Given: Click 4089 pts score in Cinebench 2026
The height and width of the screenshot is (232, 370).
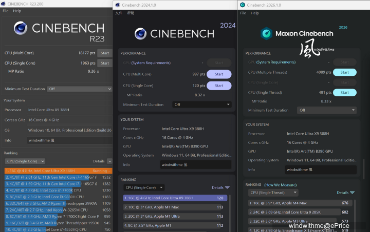Looking at the screenshot, I should 324,72.
